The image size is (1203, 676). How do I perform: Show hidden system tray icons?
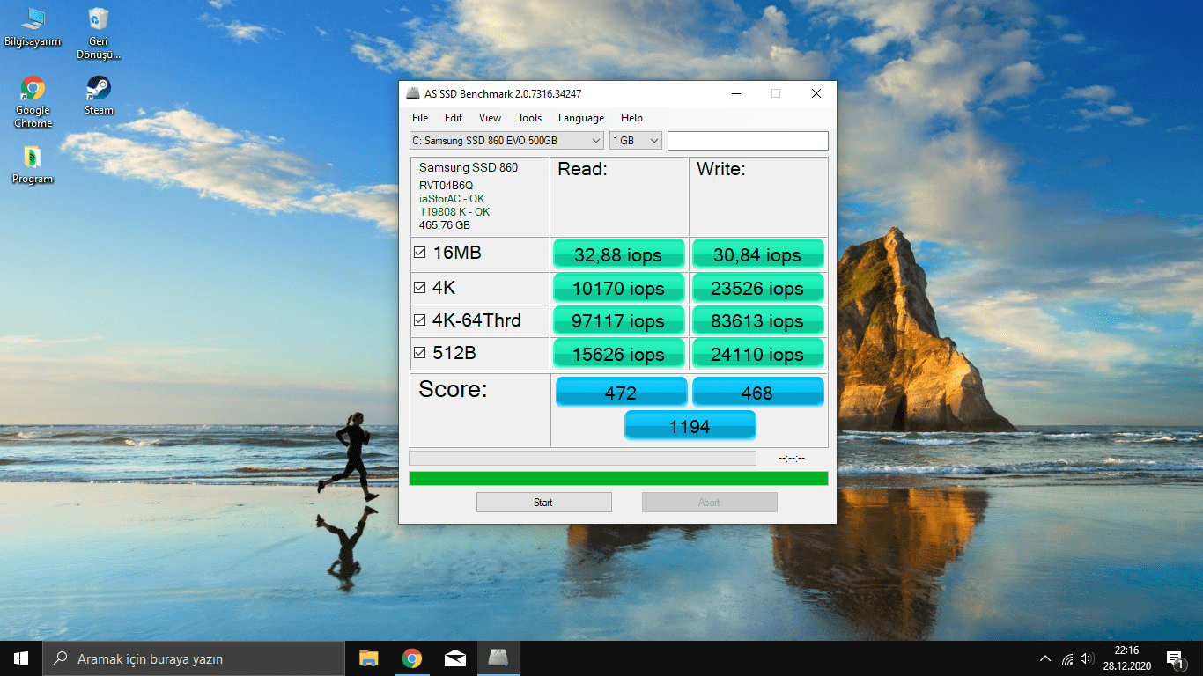[1045, 658]
